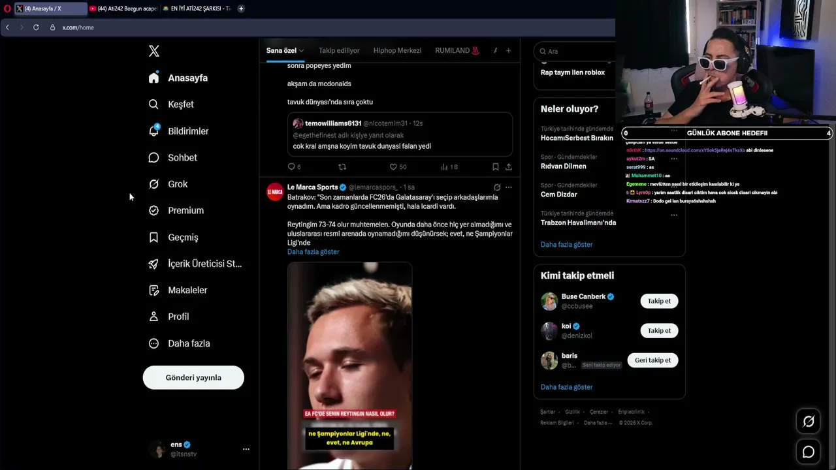Click Grok icon on Le Marca Sports post

(x=497, y=187)
